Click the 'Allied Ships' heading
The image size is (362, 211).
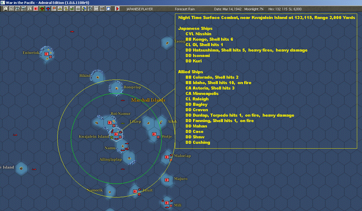coord(191,72)
